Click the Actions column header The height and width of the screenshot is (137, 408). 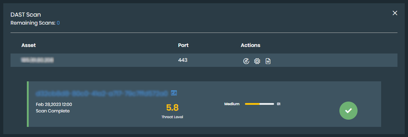[250, 45]
